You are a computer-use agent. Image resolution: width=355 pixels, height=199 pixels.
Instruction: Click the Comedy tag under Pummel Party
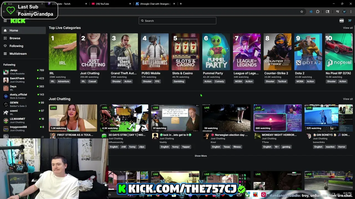click(x=219, y=82)
